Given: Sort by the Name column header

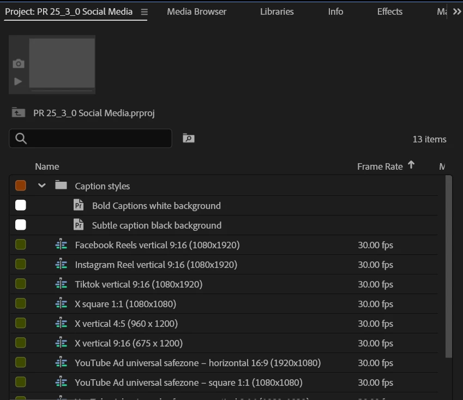Looking at the screenshot, I should 47,166.
